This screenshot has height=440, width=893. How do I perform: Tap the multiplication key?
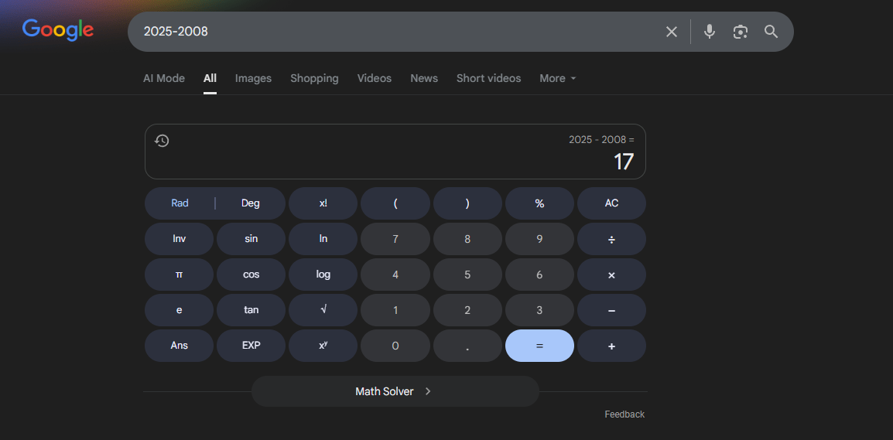pyautogui.click(x=611, y=275)
